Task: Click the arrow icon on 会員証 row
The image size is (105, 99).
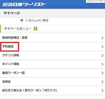Action: tap(102, 82)
